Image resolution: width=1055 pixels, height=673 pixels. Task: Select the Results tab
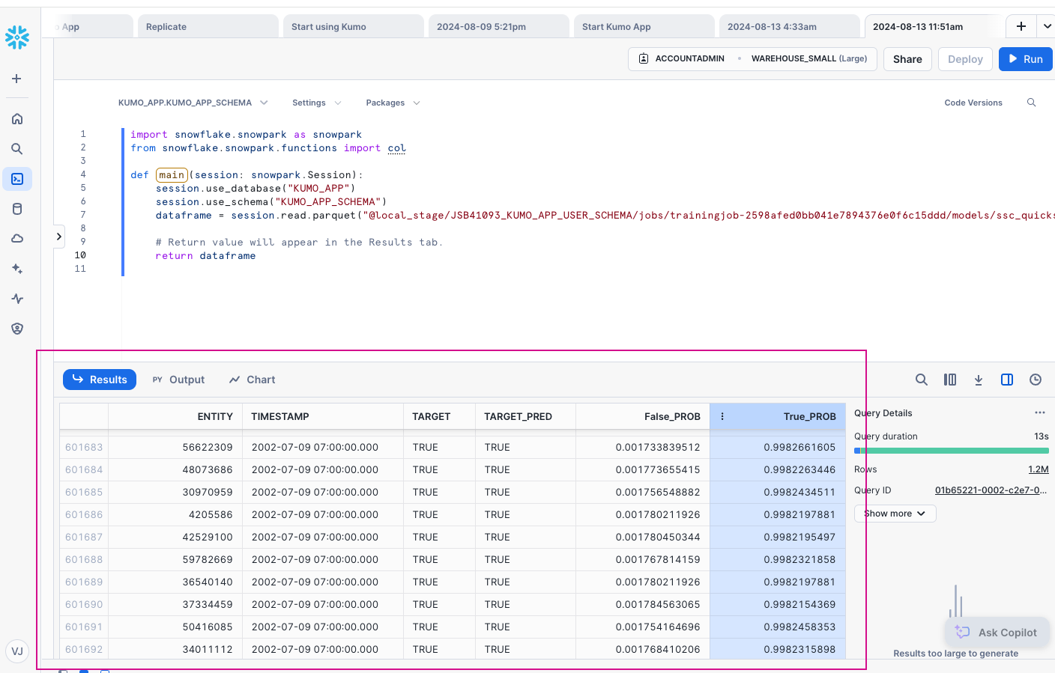(100, 380)
